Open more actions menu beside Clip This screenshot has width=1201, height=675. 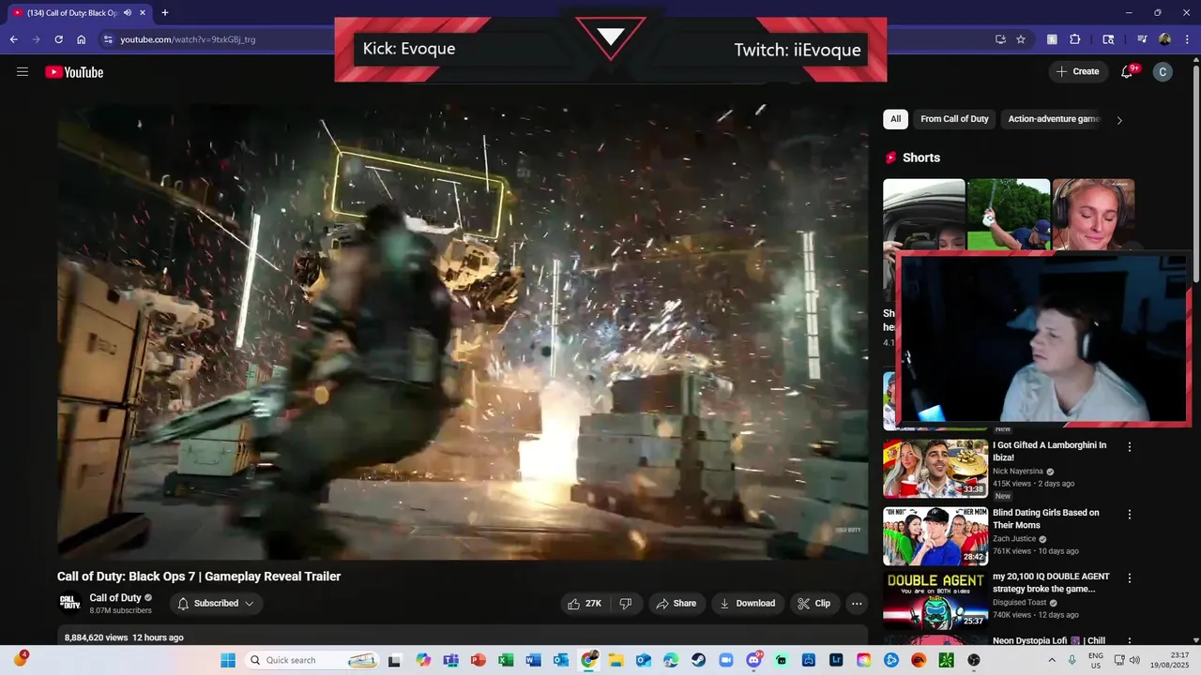(856, 604)
